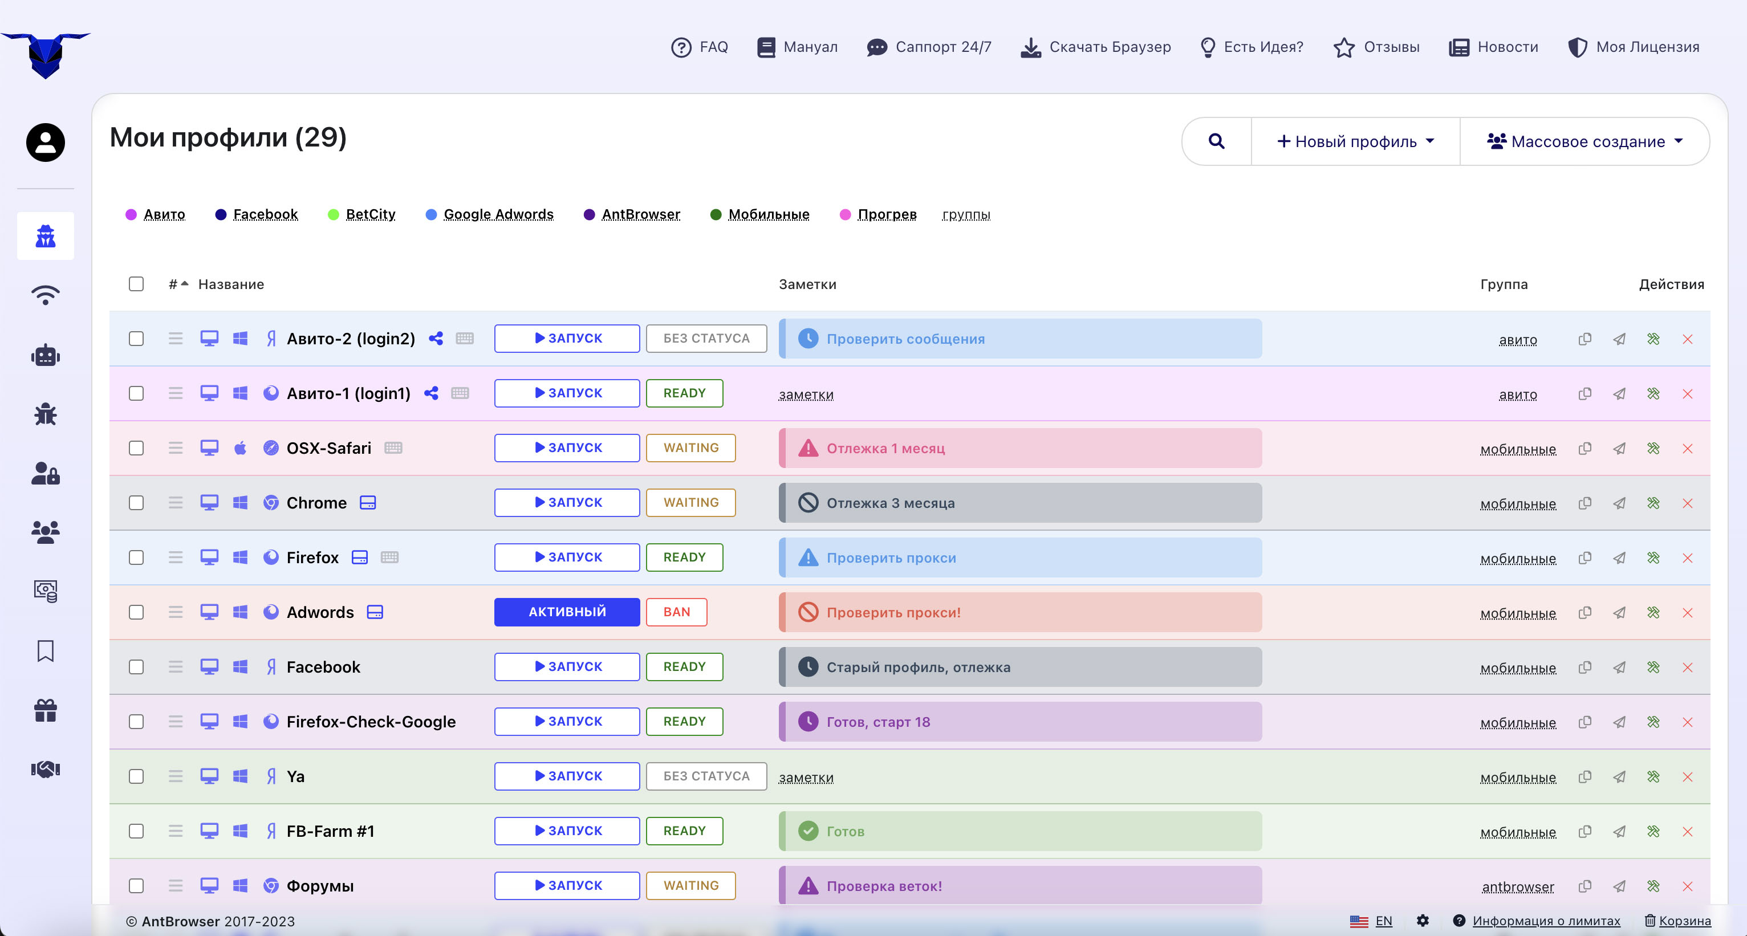This screenshot has height=936, width=1747.
Task: Check the Firefox-Check-Google row checkbox
Action: (x=136, y=722)
